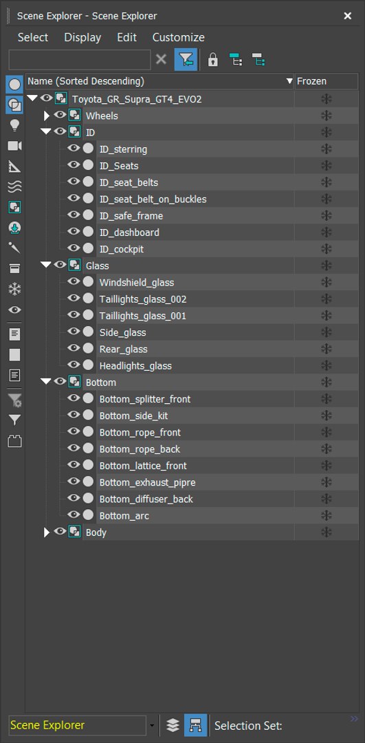Collapse the Glass group
Viewport: 365px width, 743px height.
(46, 265)
